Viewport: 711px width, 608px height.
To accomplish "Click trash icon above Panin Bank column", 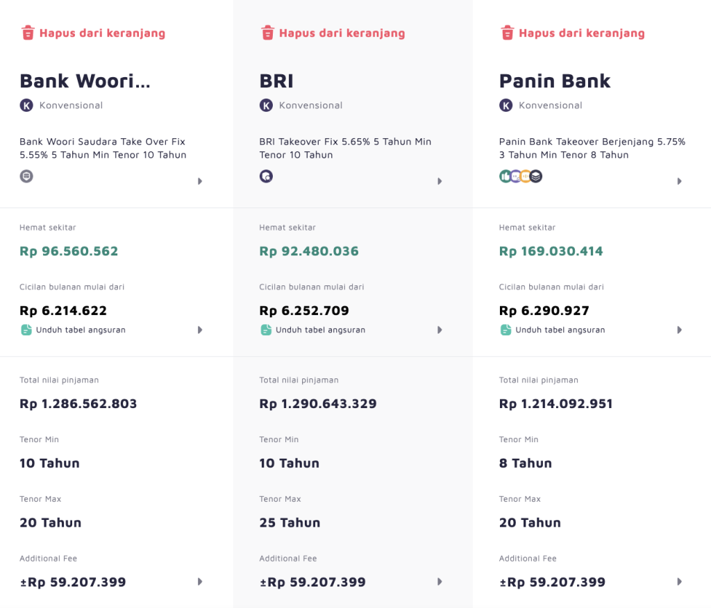I will tap(508, 33).
